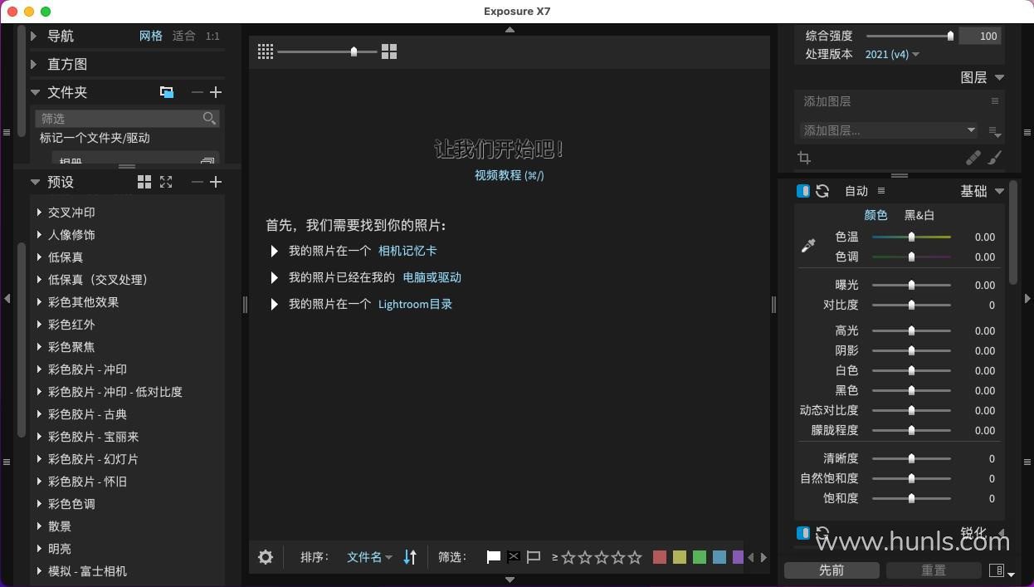Click the large-thumbnails grid icon
1034x587 pixels.
[x=389, y=51]
